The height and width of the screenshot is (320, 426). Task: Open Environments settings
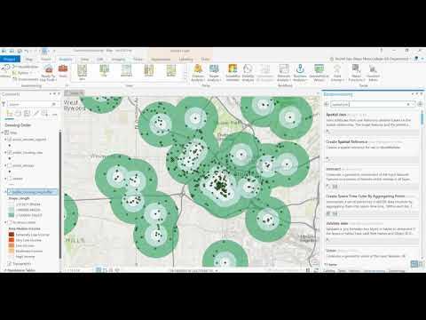26,79
